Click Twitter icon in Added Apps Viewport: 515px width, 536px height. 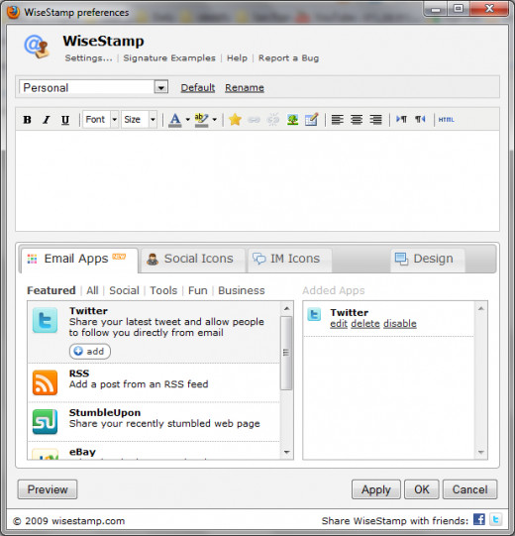click(x=314, y=314)
